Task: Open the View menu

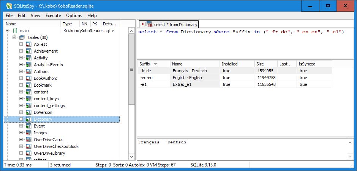Action: (x=36, y=16)
